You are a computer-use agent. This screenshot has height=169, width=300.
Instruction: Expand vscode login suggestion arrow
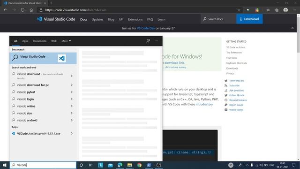pos(72,99)
